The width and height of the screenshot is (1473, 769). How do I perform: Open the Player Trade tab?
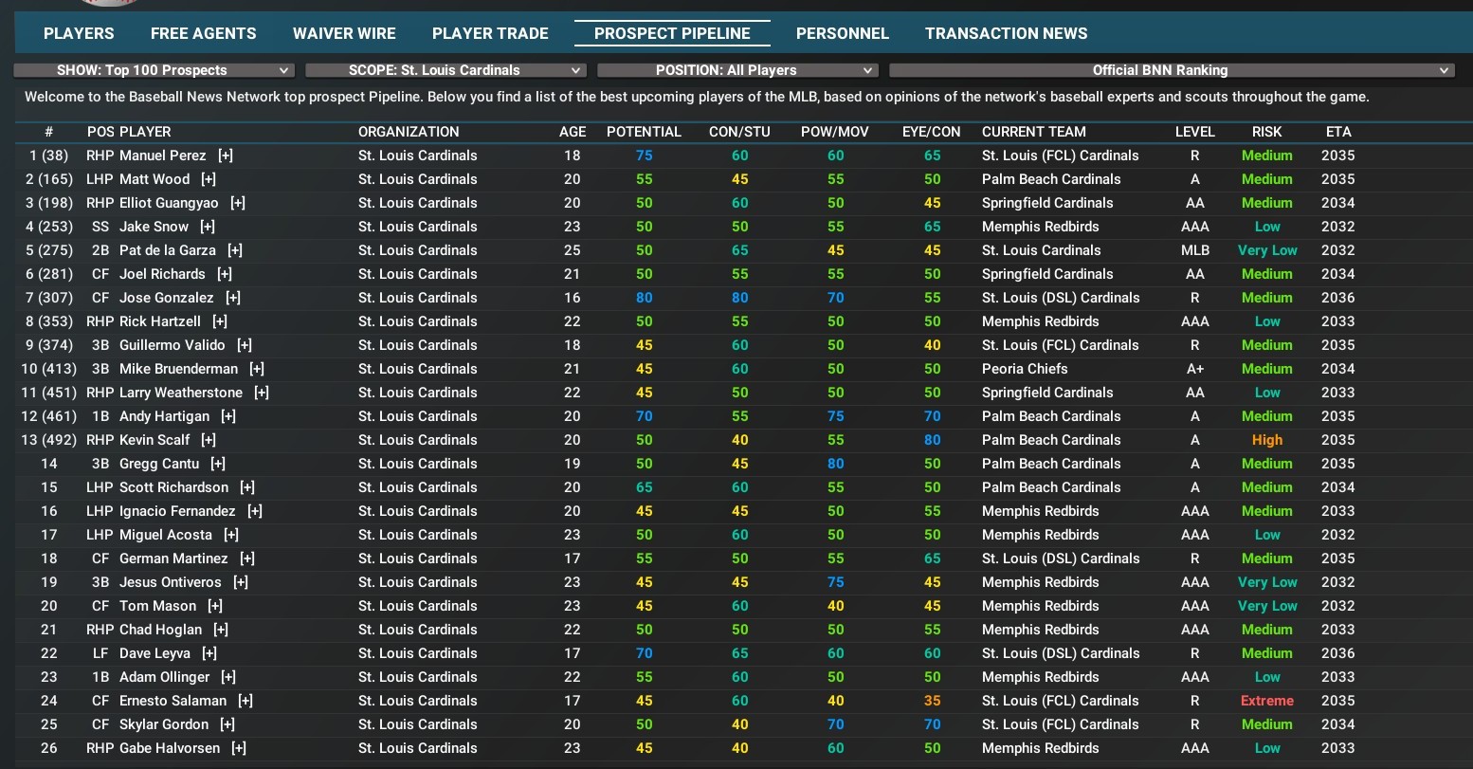coord(490,33)
